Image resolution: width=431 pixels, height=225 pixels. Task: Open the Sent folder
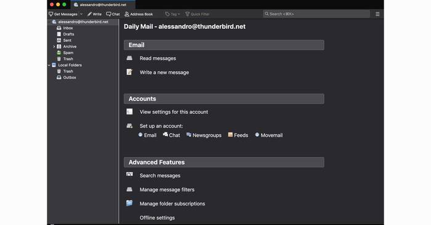67,40
